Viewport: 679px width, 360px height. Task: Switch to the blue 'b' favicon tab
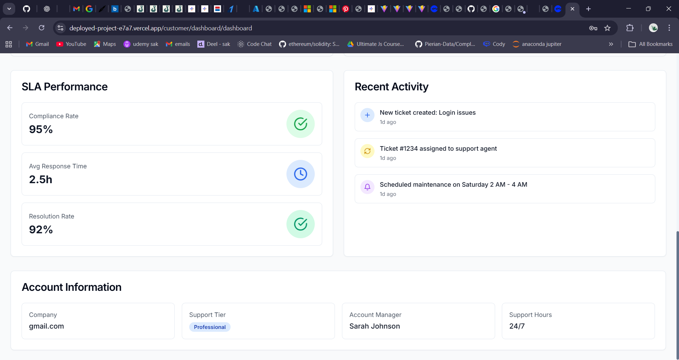[x=115, y=9]
